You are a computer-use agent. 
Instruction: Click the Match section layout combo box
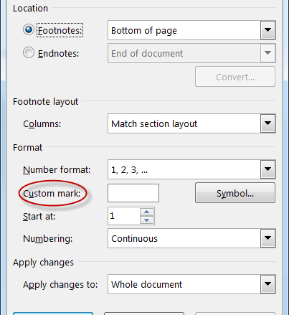coord(191,123)
